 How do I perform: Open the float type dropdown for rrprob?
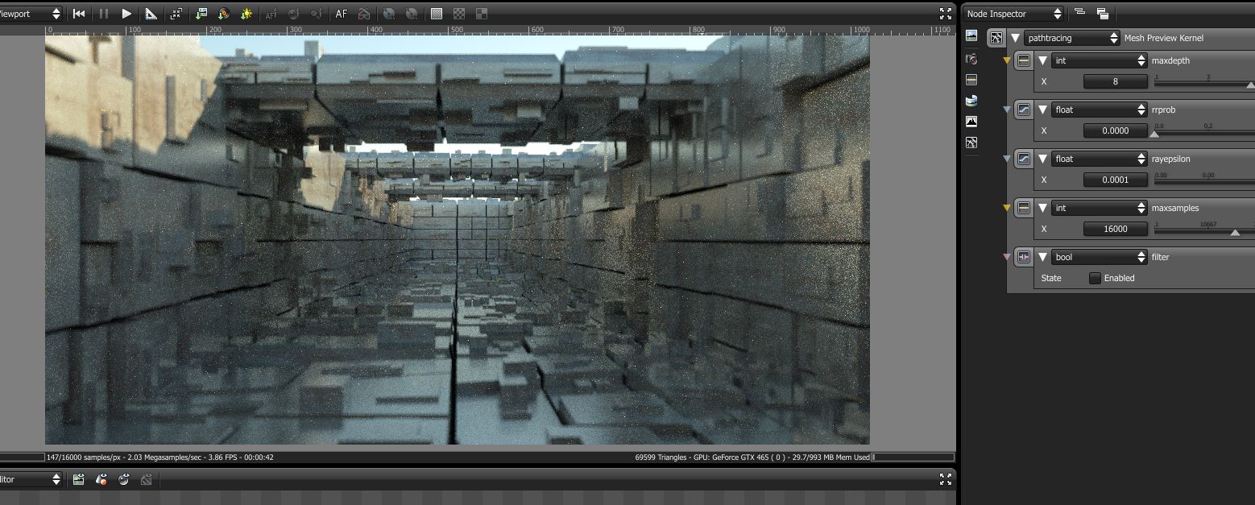tap(1099, 110)
